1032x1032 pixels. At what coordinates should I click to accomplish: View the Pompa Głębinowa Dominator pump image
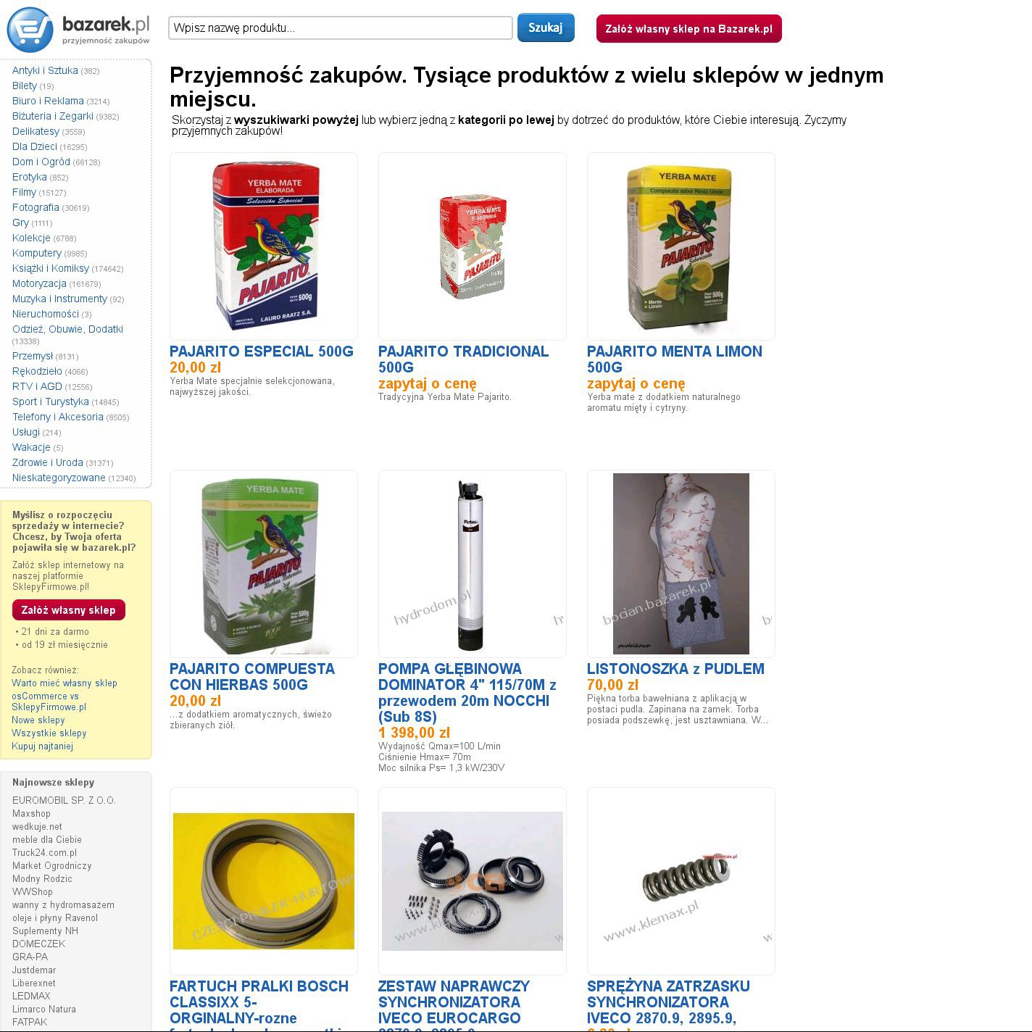click(473, 564)
